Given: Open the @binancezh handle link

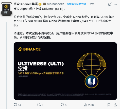Looking at the screenshot, I should (x=56, y=4).
